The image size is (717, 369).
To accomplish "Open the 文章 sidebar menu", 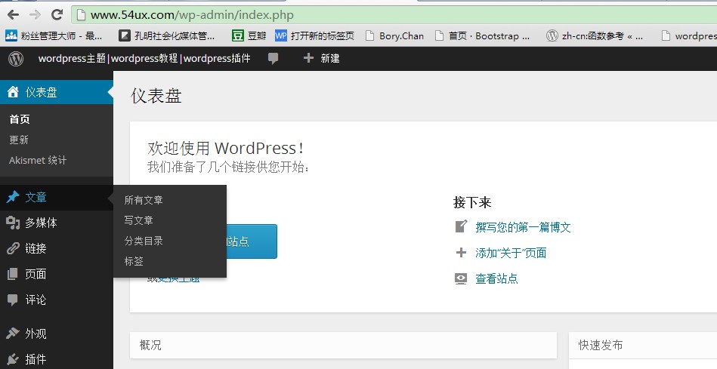I will pyautogui.click(x=56, y=197).
